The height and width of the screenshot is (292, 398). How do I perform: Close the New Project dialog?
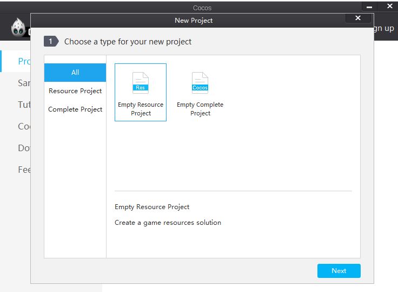pyautogui.click(x=358, y=18)
